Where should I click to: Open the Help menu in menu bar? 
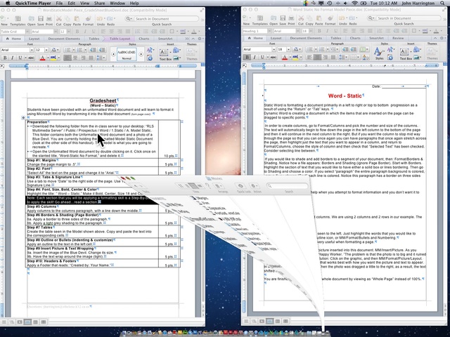point(134,3)
